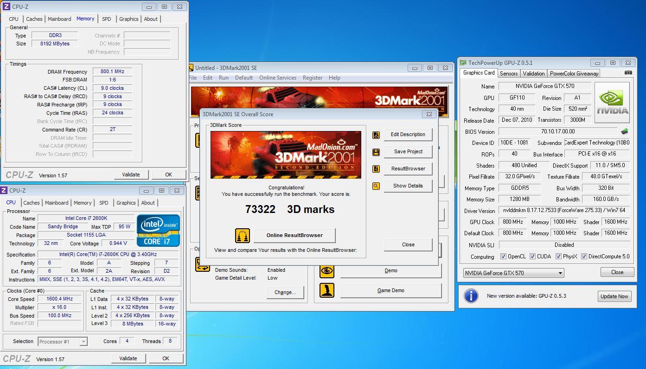This screenshot has height=369, width=646.
Task: Open PowerColor Giveaway tab in GPU-Z
Action: tap(574, 74)
